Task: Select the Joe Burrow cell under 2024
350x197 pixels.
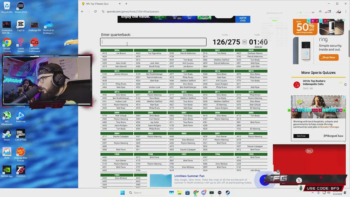Action: pos(121,53)
